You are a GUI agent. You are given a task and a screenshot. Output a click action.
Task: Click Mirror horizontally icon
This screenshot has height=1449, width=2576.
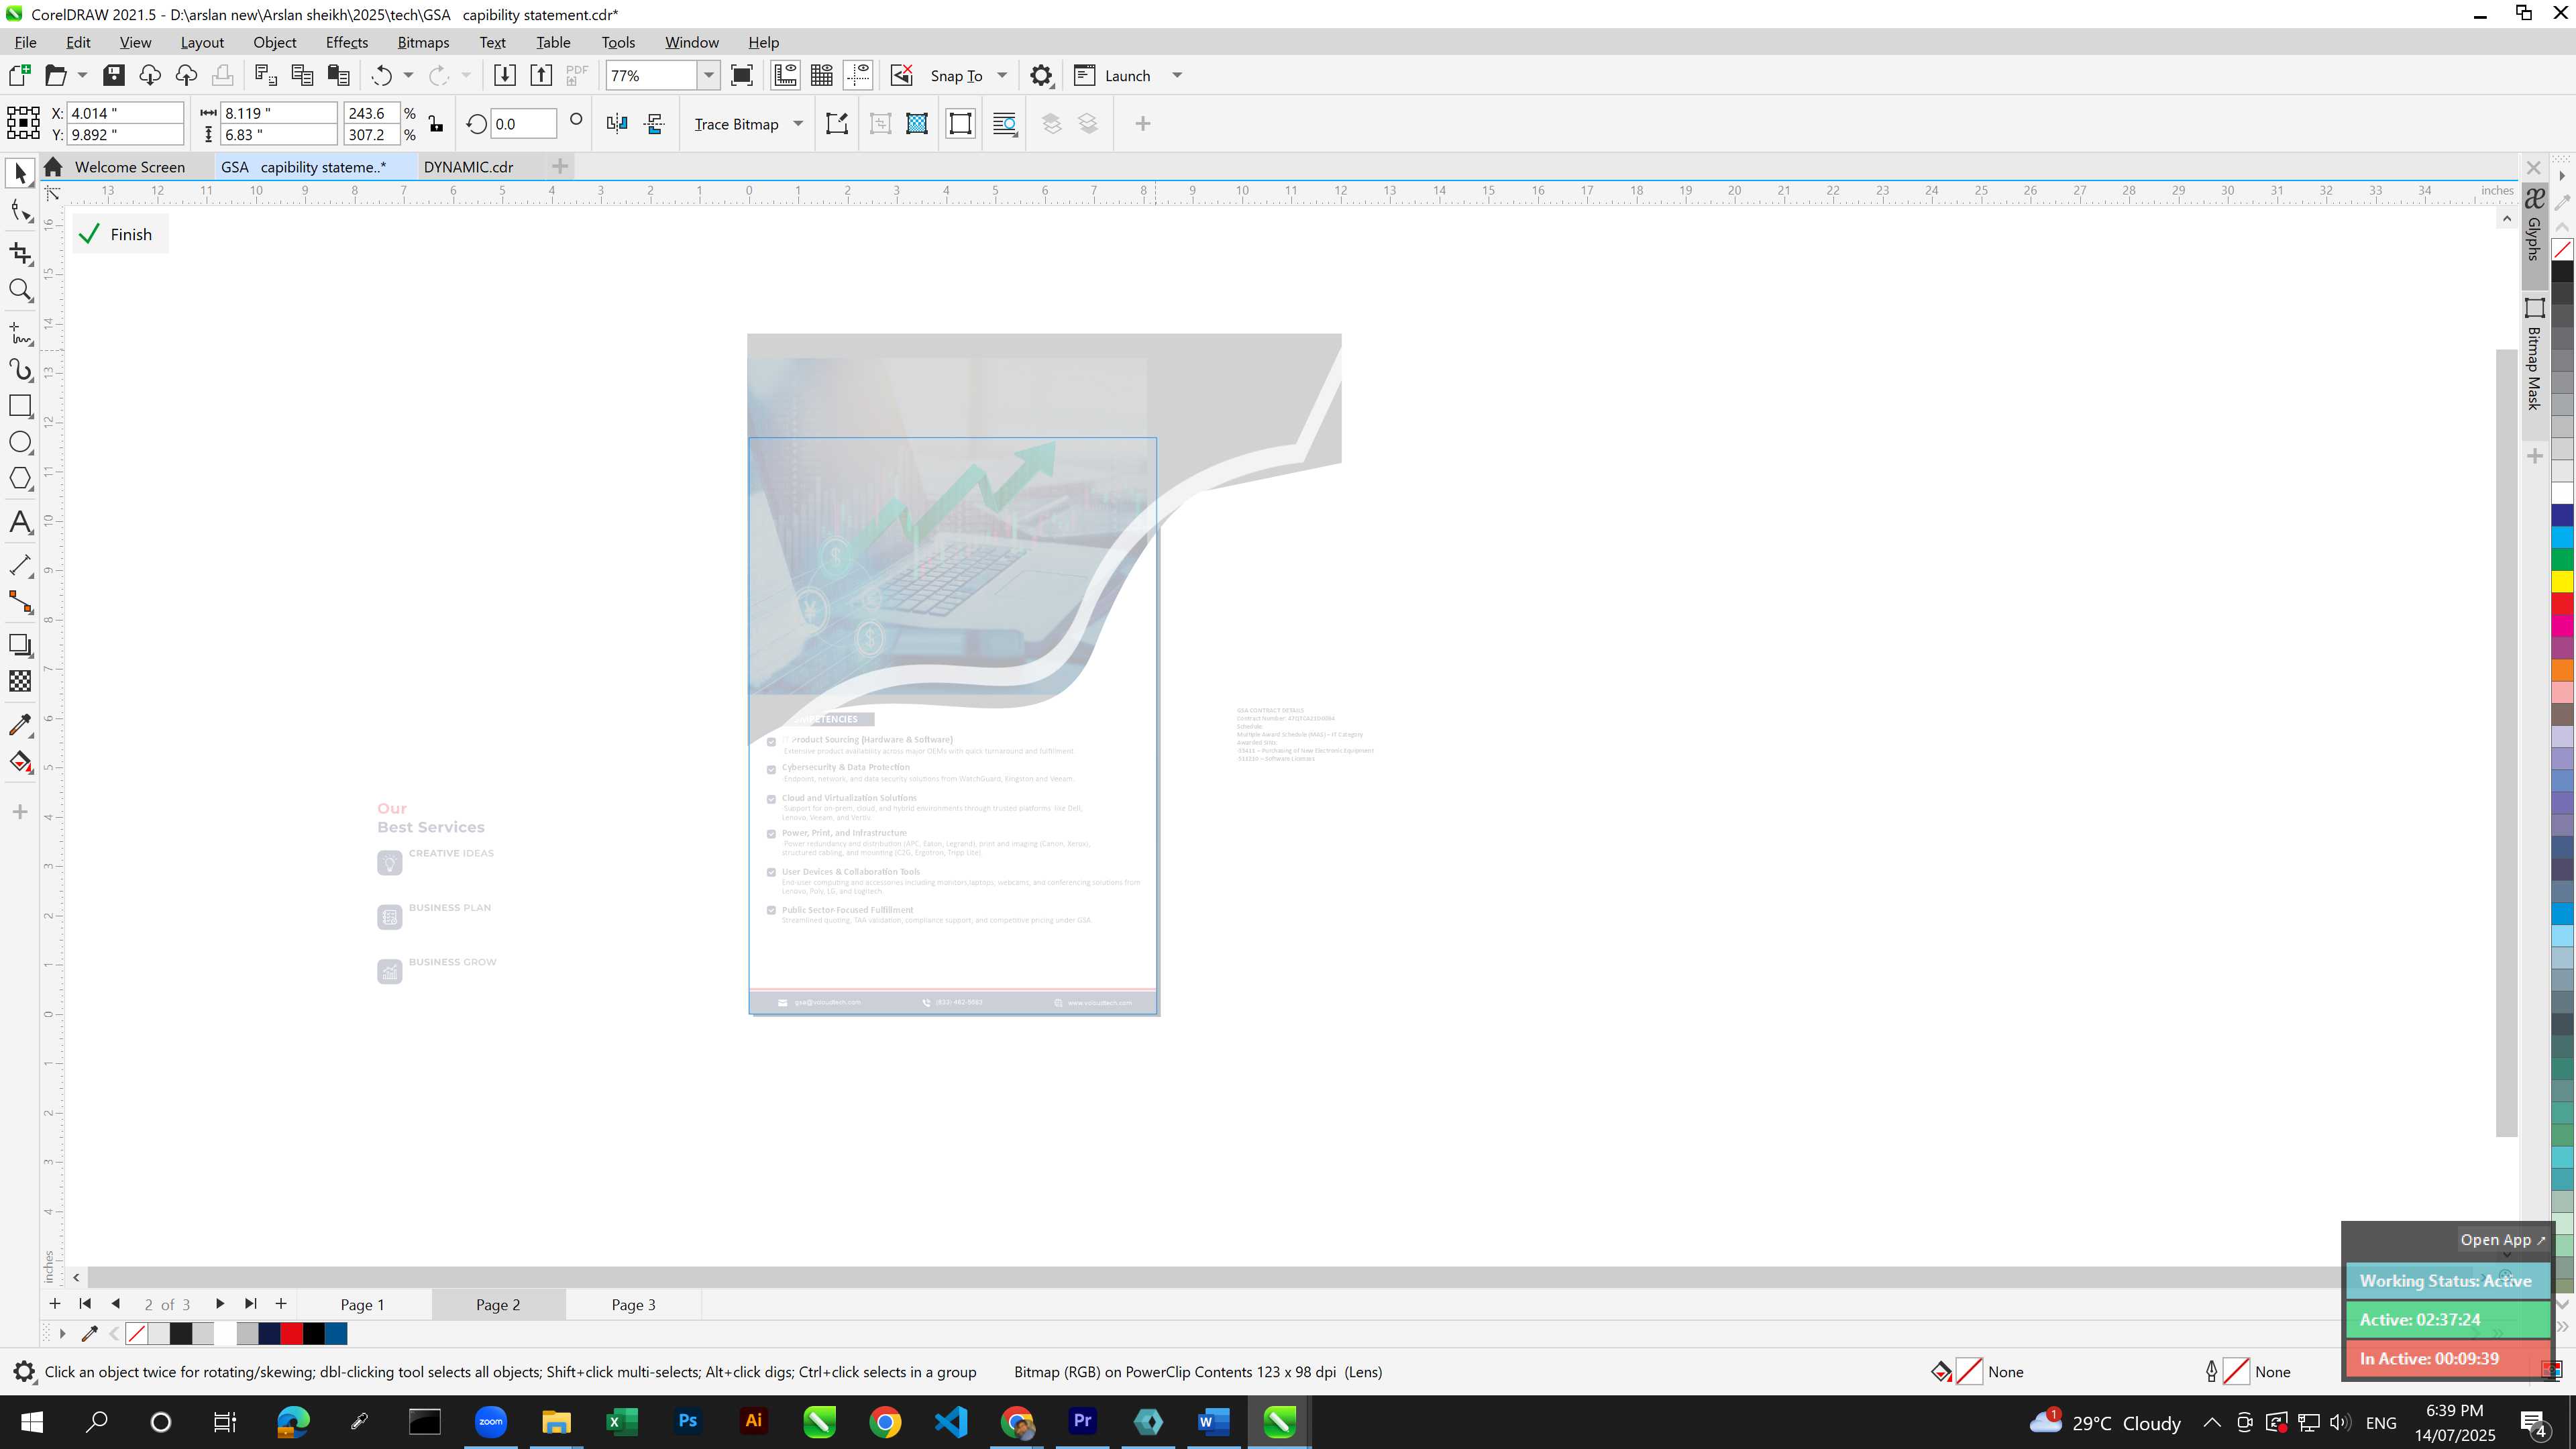coord(617,123)
